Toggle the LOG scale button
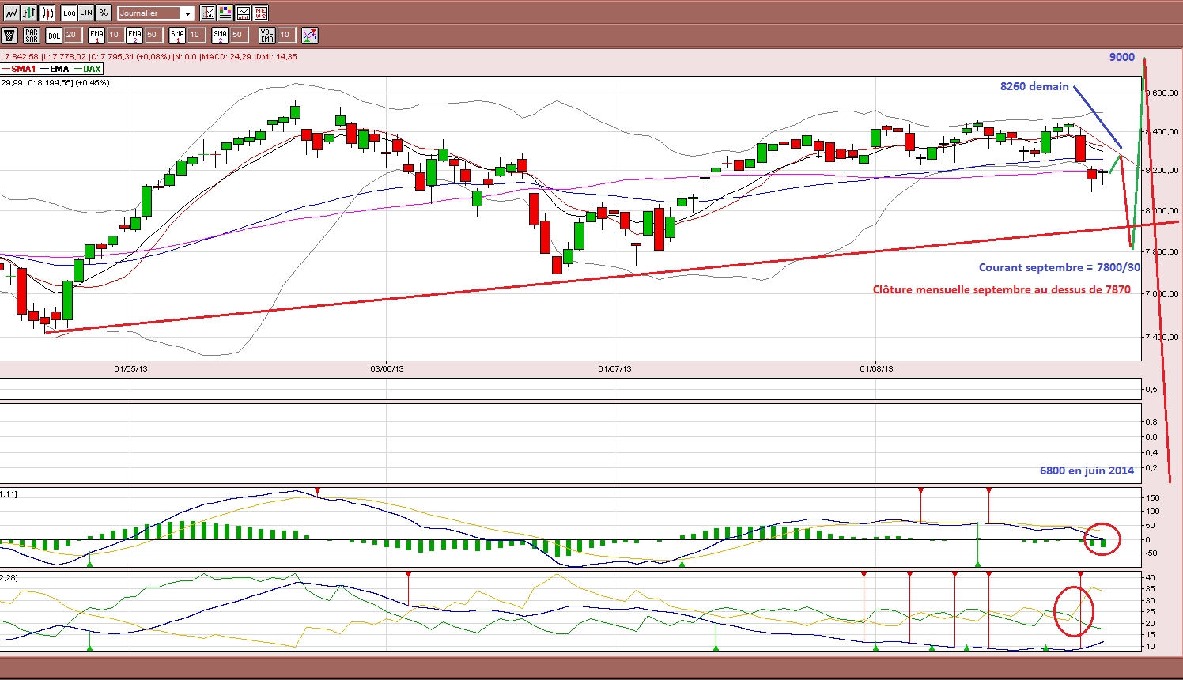Screen dimensions: 1183x680 (x=69, y=13)
